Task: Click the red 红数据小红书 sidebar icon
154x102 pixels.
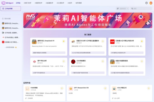Action: [x=3, y=42]
